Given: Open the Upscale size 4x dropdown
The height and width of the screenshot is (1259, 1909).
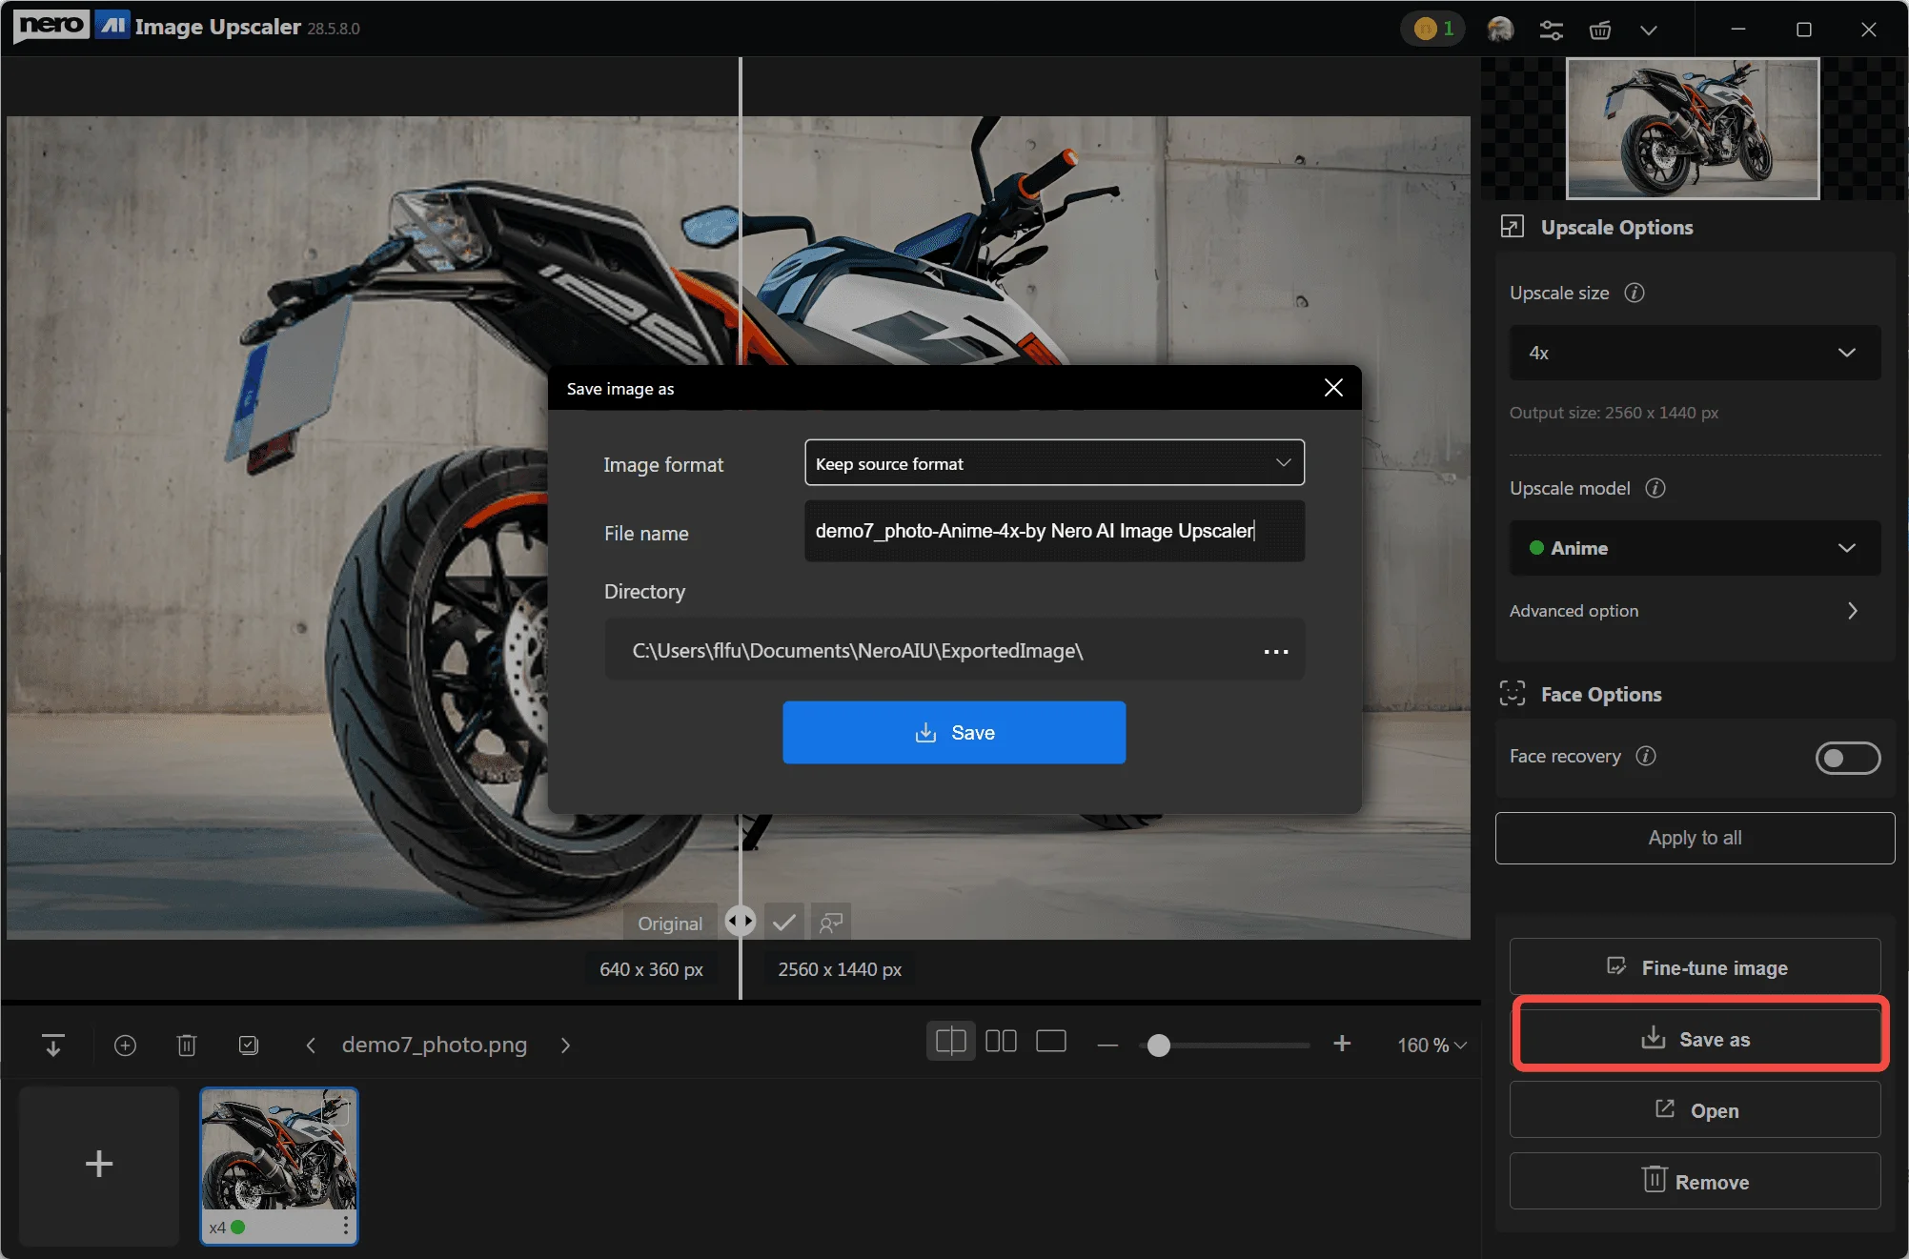Looking at the screenshot, I should pyautogui.click(x=1694, y=353).
